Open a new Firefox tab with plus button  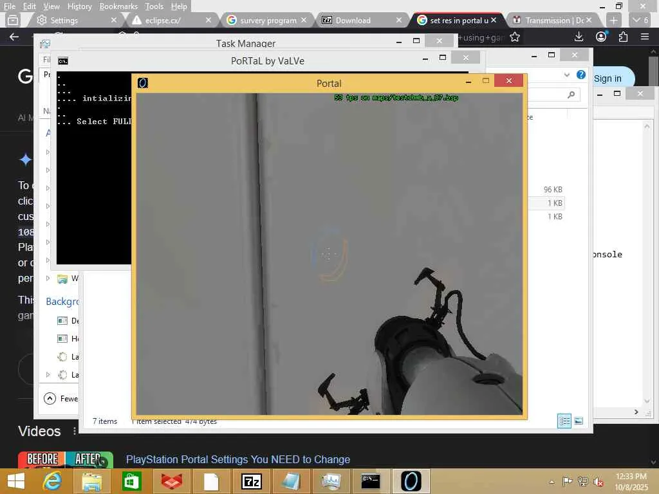pyautogui.click(x=613, y=20)
